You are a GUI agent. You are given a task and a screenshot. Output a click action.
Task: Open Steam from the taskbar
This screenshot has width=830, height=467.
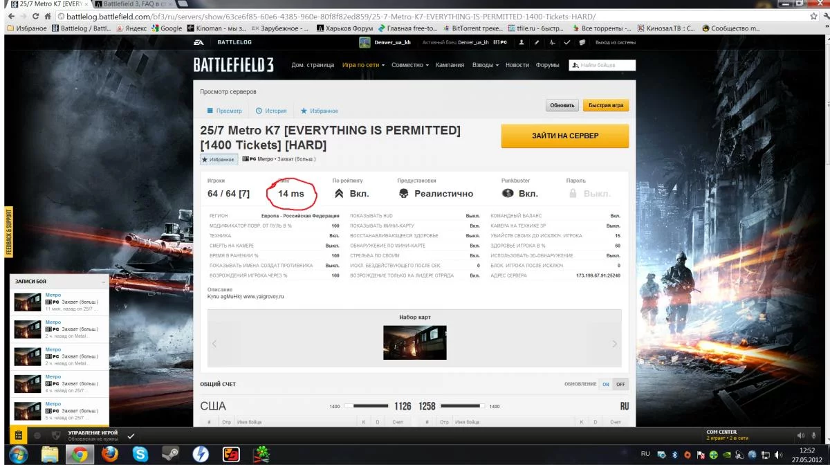169,455
